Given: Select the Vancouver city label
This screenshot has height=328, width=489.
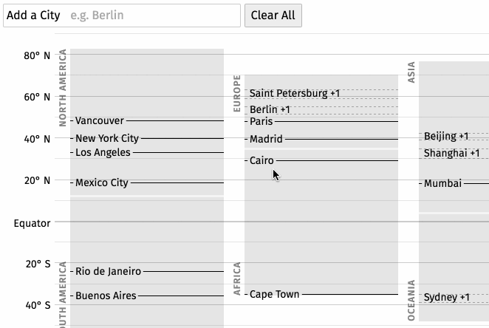Looking at the screenshot, I should pos(100,120).
